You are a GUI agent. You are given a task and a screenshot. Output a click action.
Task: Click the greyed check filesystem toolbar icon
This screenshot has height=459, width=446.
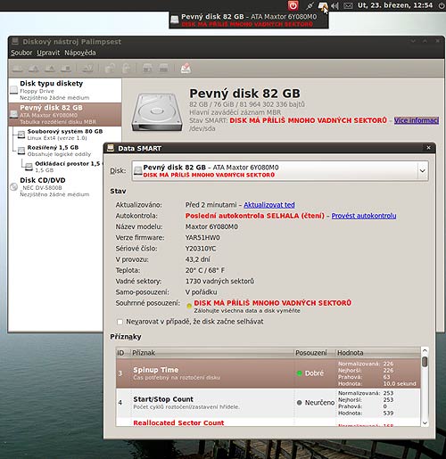[x=87, y=69]
